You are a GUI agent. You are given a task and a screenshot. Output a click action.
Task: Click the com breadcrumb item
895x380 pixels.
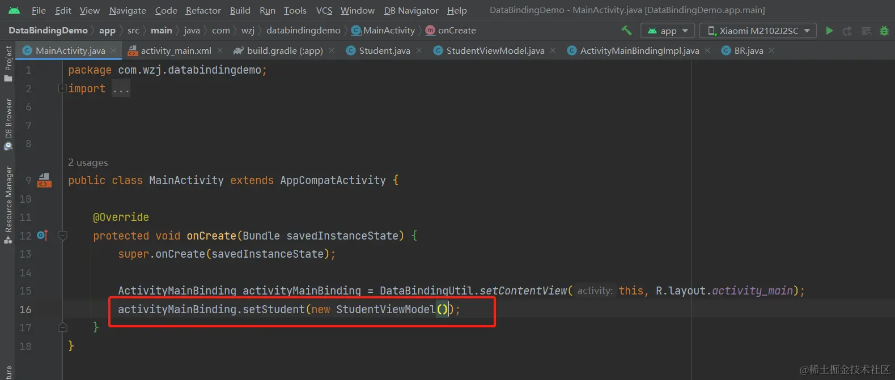(221, 31)
